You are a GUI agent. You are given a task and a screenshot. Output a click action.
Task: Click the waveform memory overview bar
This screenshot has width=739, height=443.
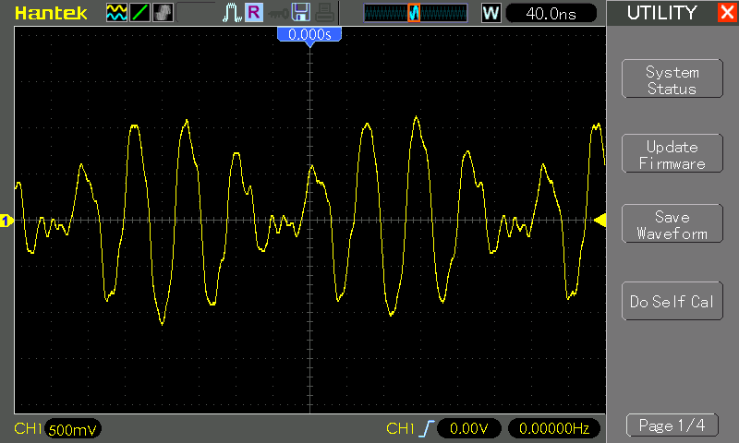click(415, 13)
